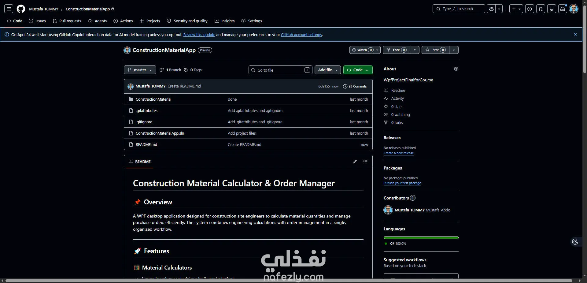Image resolution: width=587 pixels, height=283 pixels.
Task: Open the ConstructionMaterial folder
Action: coord(153,99)
